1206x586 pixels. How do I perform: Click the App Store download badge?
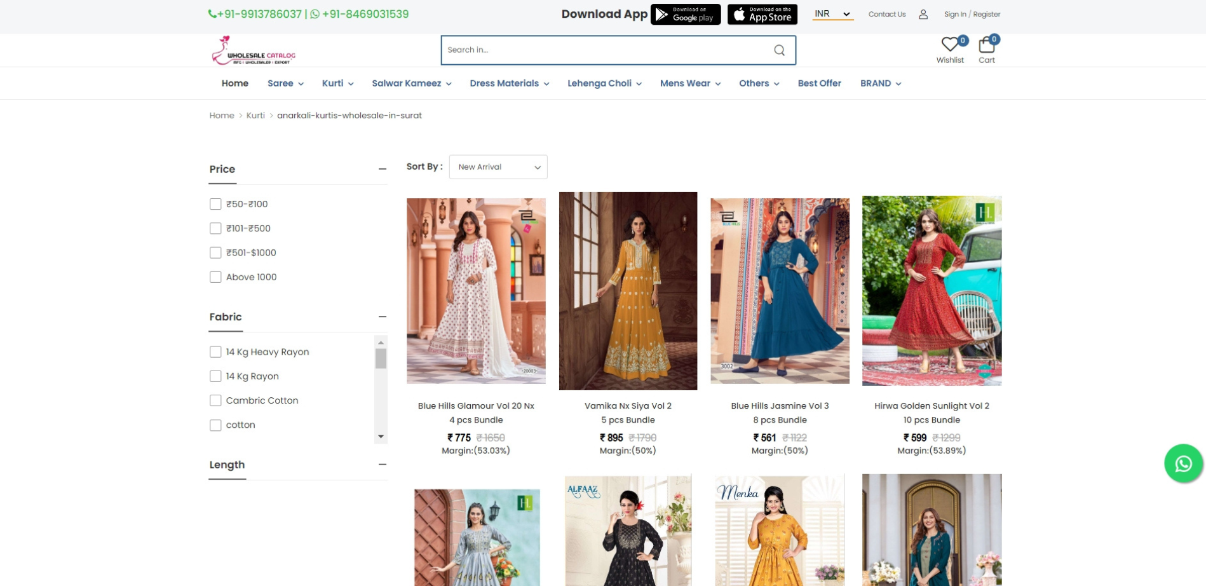pyautogui.click(x=762, y=14)
